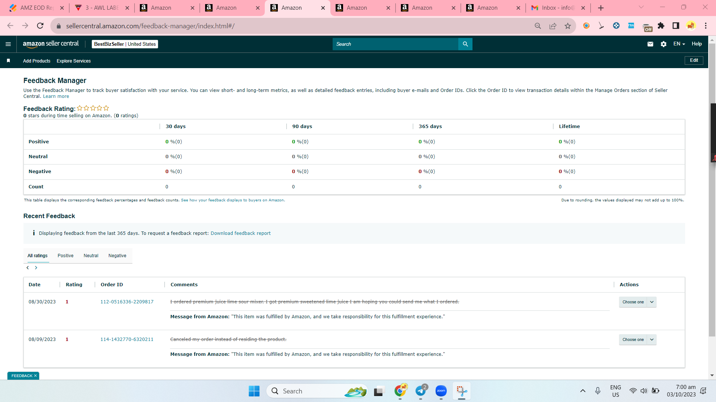Switch to the Gmail Inbox browser tab

558,8
